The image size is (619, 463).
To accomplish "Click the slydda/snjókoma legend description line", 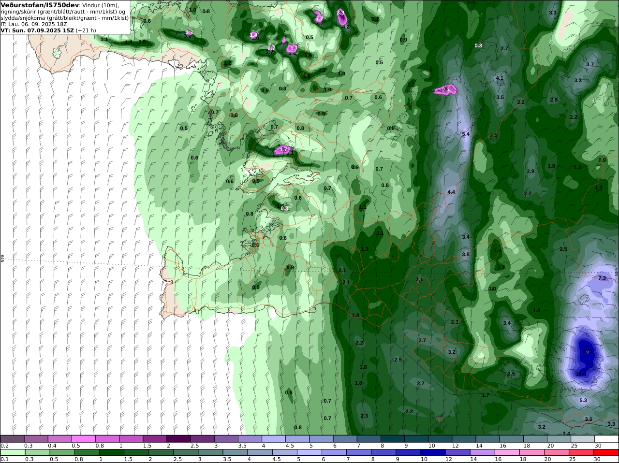I will click(65, 18).
